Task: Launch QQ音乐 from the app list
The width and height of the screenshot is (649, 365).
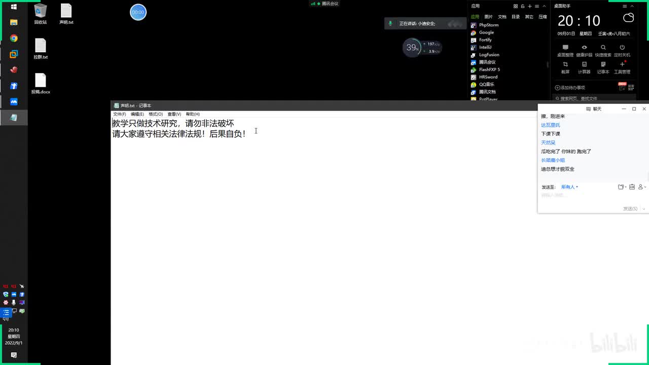Action: (x=482, y=85)
